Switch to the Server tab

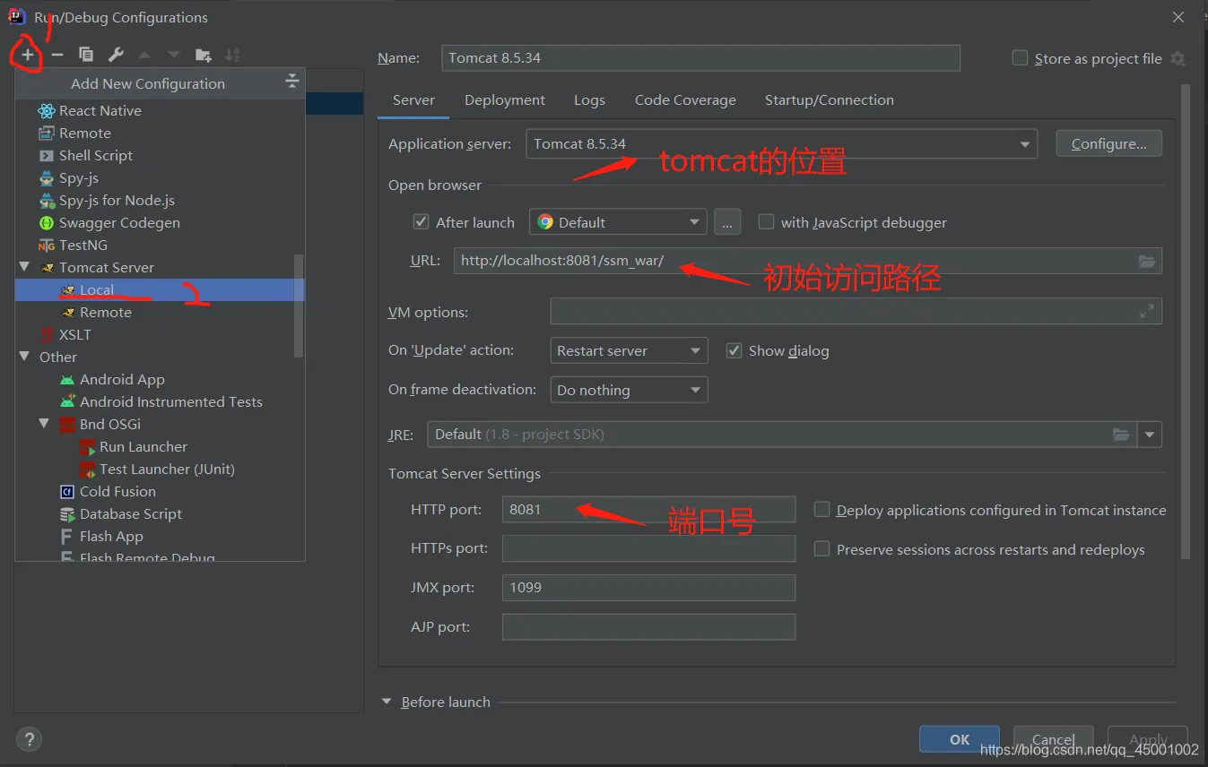pos(413,100)
